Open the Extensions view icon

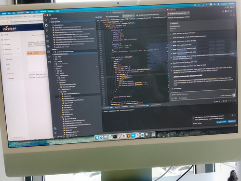(48, 41)
